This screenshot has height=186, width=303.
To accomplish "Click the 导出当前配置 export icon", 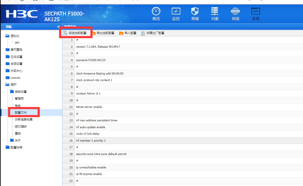I will pos(94,33).
